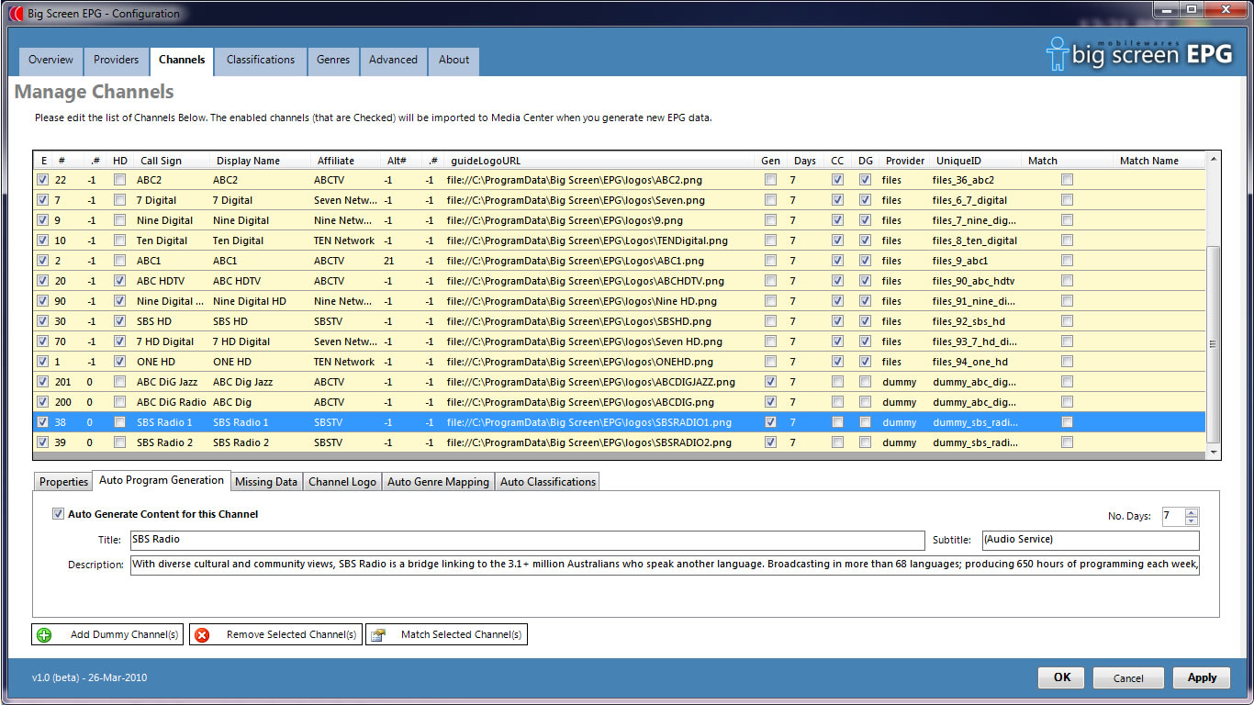
Task: Click channel list scrollbar up arrow
Action: point(1215,160)
